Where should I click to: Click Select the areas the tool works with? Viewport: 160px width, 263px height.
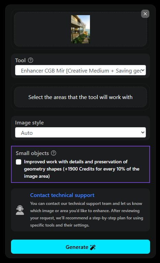pyautogui.click(x=80, y=97)
